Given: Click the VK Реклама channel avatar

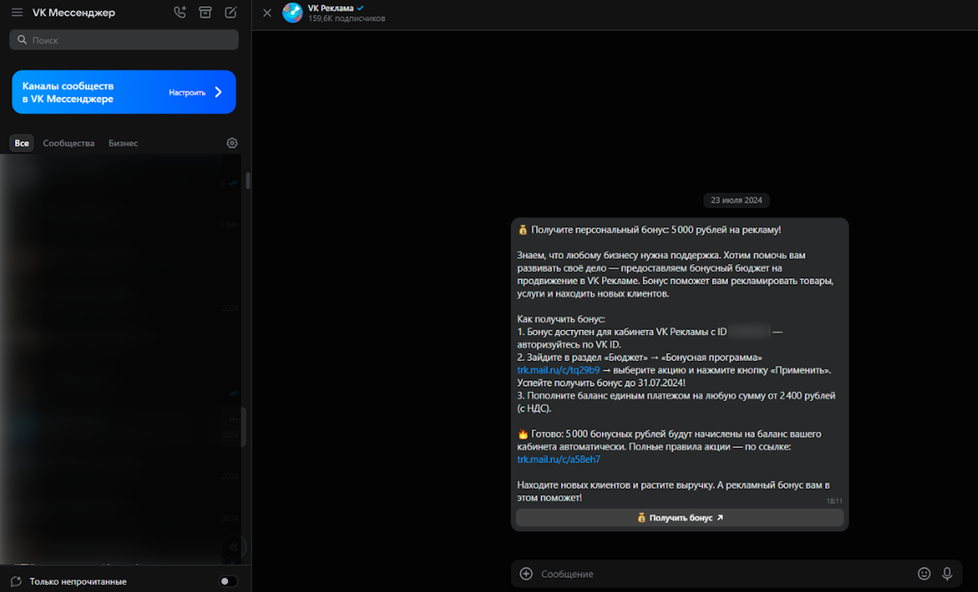Looking at the screenshot, I should pyautogui.click(x=293, y=12).
